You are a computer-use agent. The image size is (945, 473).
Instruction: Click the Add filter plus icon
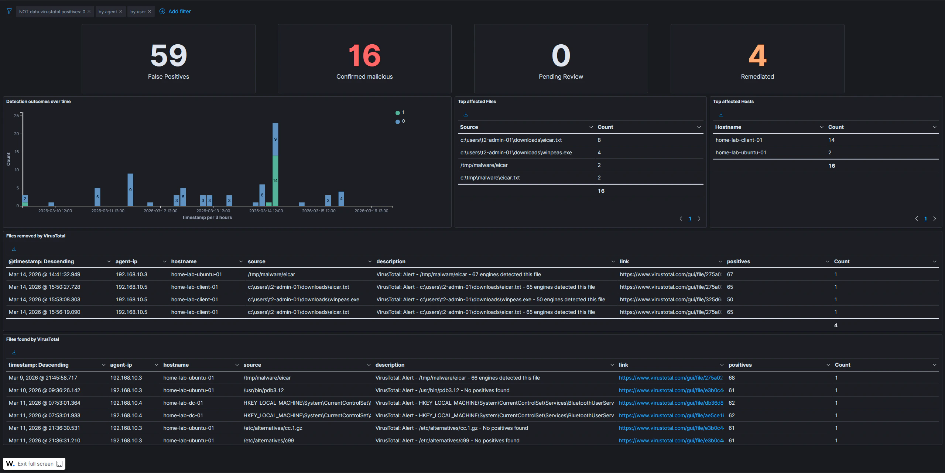click(x=163, y=11)
